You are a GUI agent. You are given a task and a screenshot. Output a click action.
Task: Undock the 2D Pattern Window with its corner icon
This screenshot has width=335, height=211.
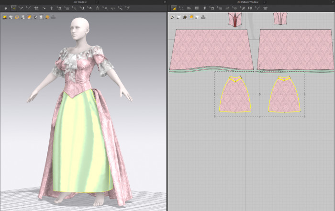pyautogui.click(x=333, y=2)
